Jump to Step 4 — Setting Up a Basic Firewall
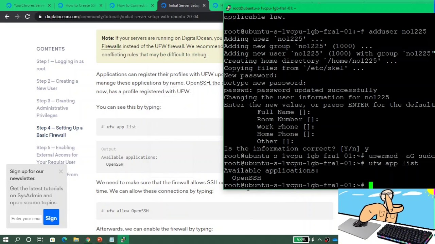435x244 pixels. [x=59, y=131]
